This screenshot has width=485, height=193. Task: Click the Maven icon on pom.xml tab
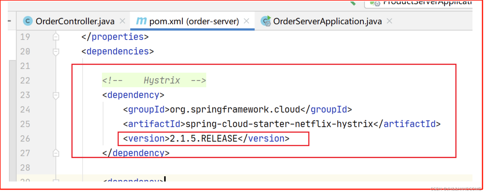(x=141, y=21)
